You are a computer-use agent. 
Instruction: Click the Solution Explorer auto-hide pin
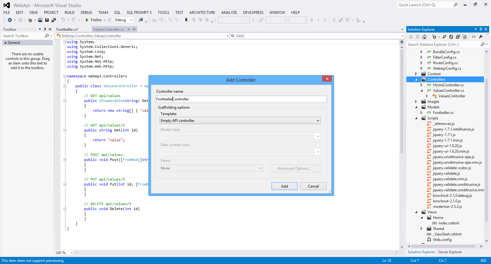pyautogui.click(x=481, y=29)
